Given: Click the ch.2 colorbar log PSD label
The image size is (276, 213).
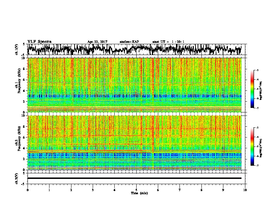Looking at the screenshot, I should [x=261, y=148].
